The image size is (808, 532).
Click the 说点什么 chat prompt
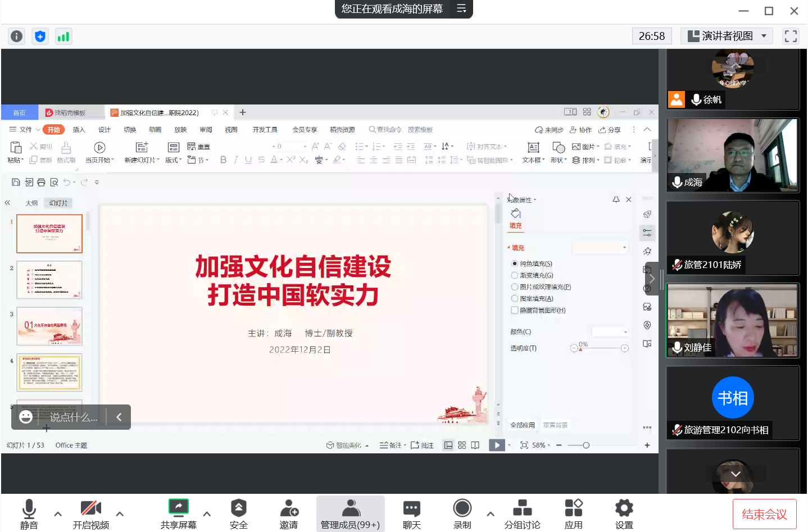[x=74, y=417]
